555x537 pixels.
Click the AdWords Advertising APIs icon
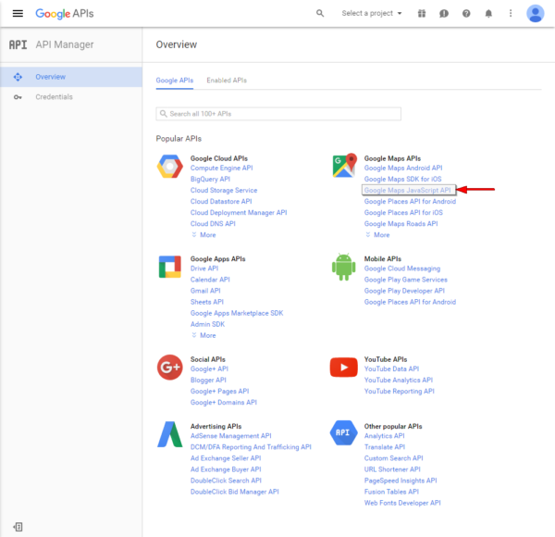coord(170,434)
